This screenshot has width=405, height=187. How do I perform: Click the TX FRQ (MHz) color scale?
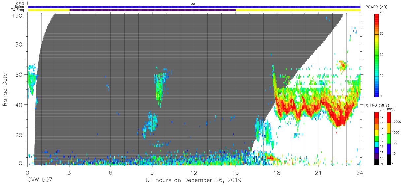click(x=377, y=138)
